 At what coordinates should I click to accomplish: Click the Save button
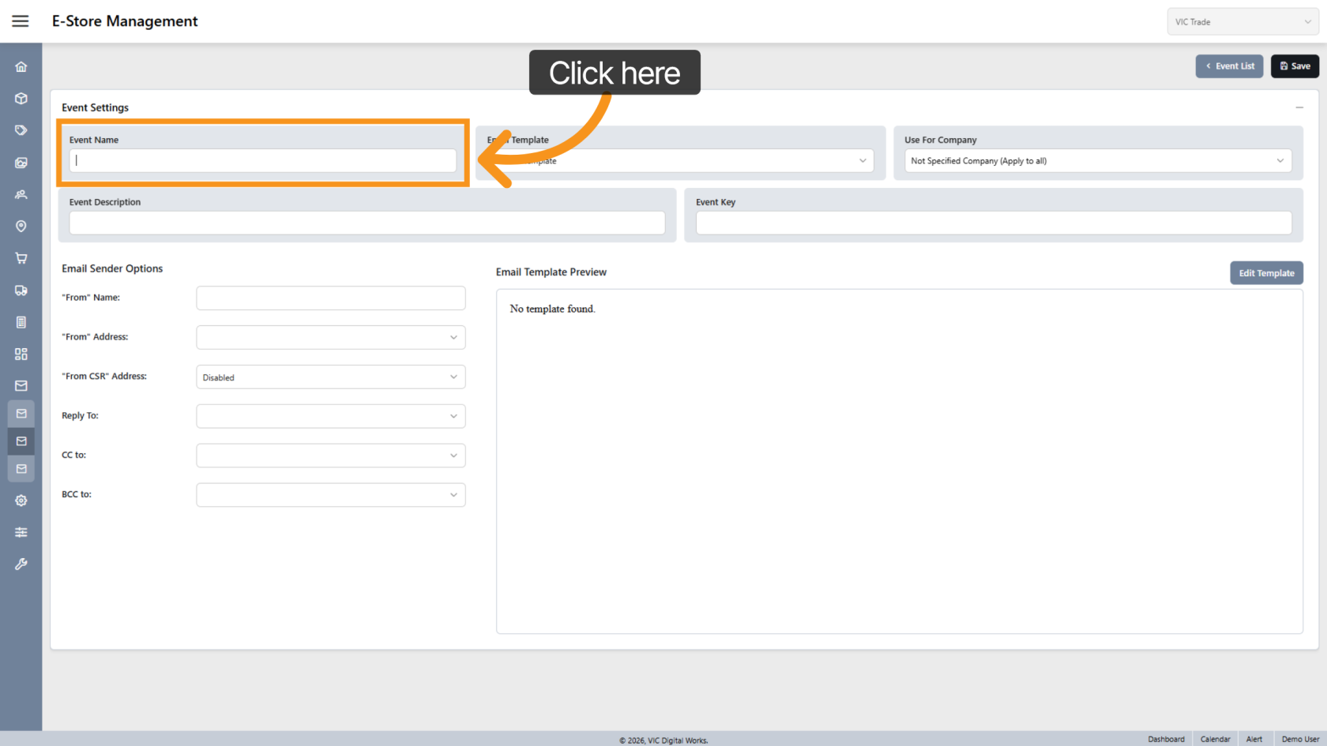coord(1295,66)
